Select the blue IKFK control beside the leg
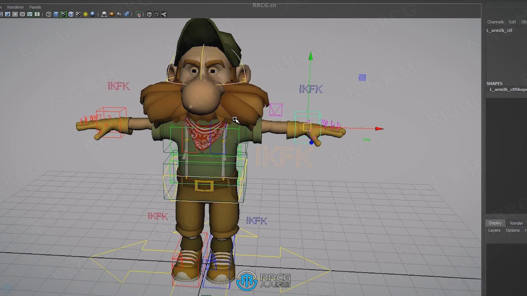Screen dimensions: 527x296 tap(256, 221)
